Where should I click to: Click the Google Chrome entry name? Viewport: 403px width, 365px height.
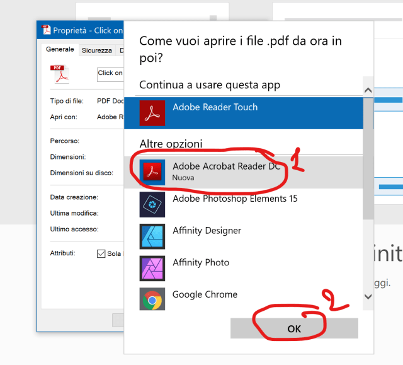[205, 294]
